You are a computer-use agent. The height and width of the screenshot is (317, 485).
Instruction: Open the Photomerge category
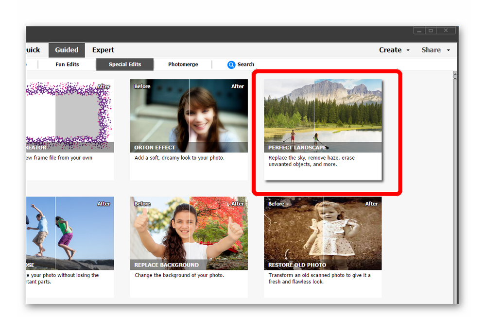(x=183, y=64)
